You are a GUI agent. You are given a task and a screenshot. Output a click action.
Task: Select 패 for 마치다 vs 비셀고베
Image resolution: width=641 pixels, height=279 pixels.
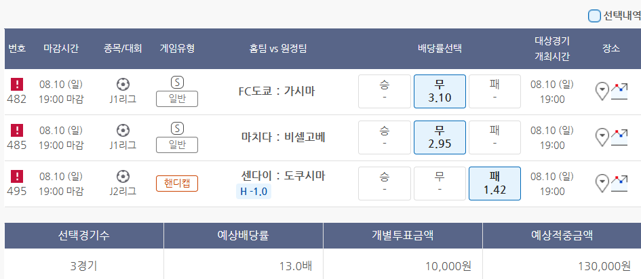pos(494,137)
